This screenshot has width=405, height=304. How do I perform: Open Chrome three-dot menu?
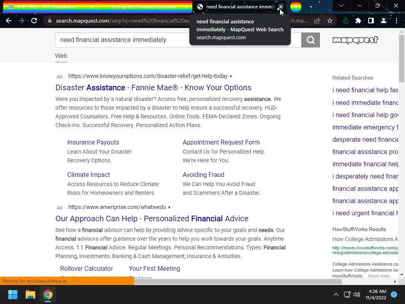[396, 21]
